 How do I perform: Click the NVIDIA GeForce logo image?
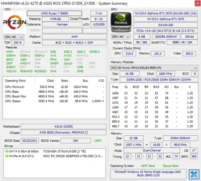121,22
